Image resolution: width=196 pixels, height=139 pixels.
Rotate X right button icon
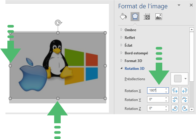(185, 91)
